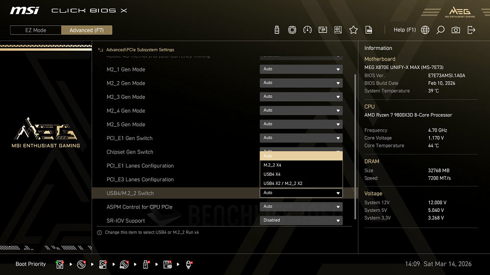
Task: Click the Help (F1) button
Action: pyautogui.click(x=404, y=30)
